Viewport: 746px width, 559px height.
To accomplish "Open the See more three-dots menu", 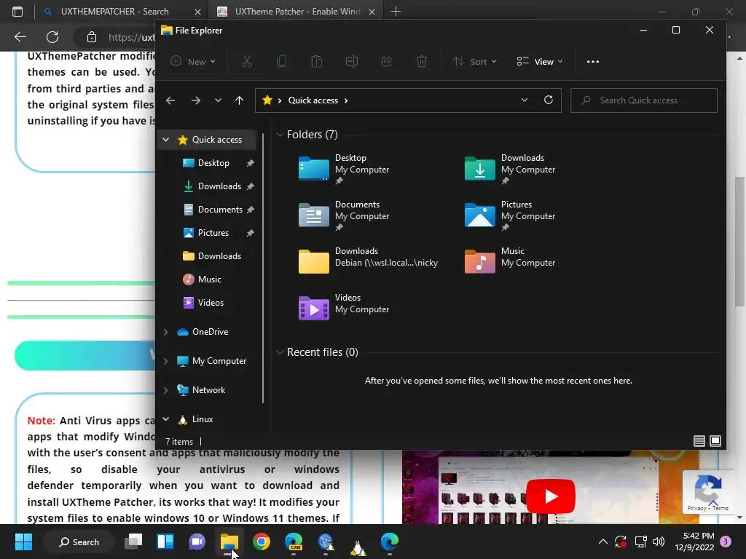I will click(x=593, y=61).
